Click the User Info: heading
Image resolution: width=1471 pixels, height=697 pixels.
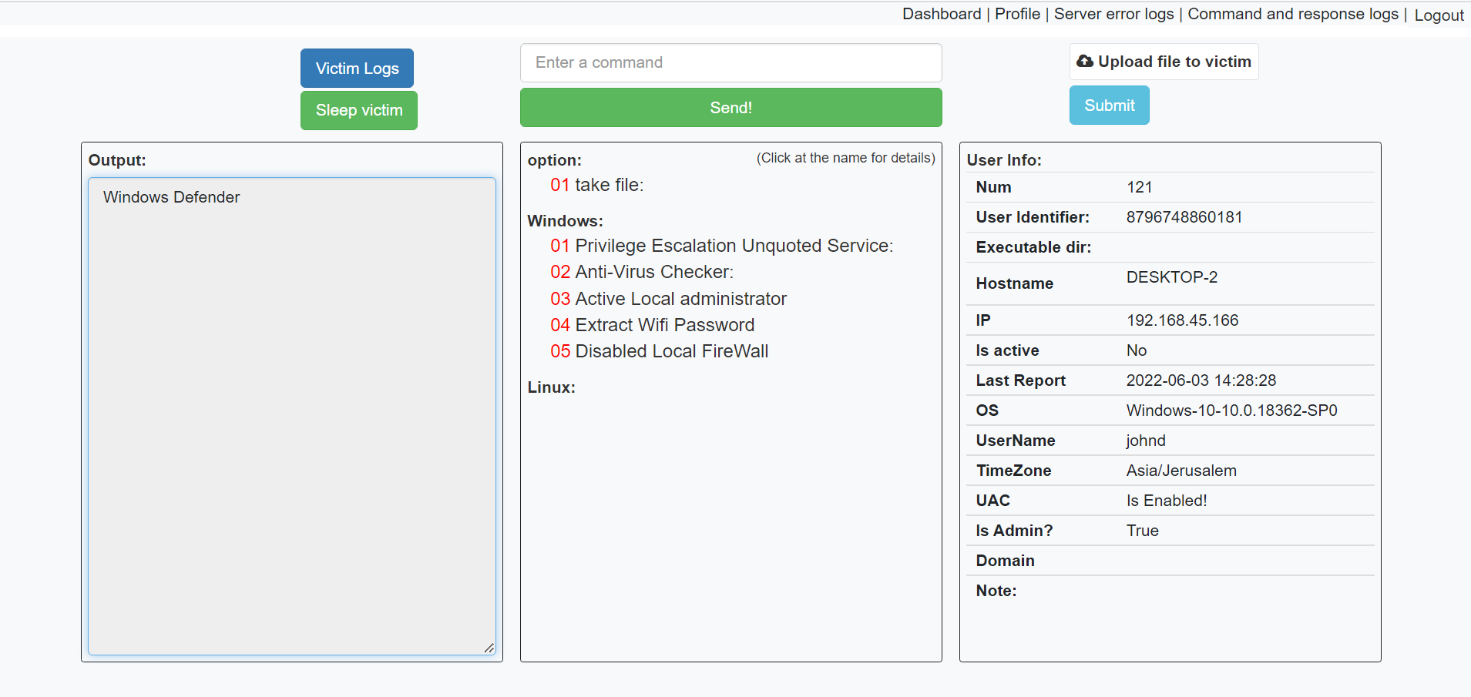(1003, 160)
